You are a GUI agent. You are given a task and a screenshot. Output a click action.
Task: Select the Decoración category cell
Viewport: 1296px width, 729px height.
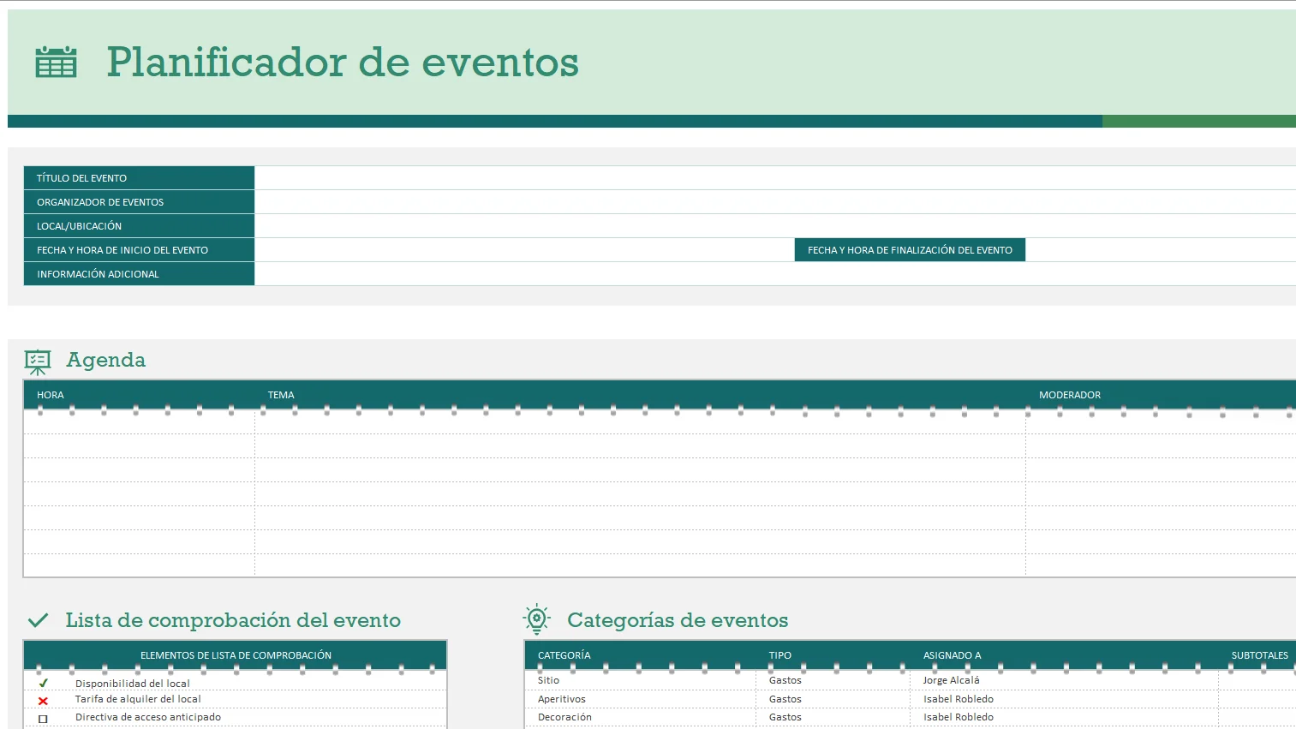564,717
